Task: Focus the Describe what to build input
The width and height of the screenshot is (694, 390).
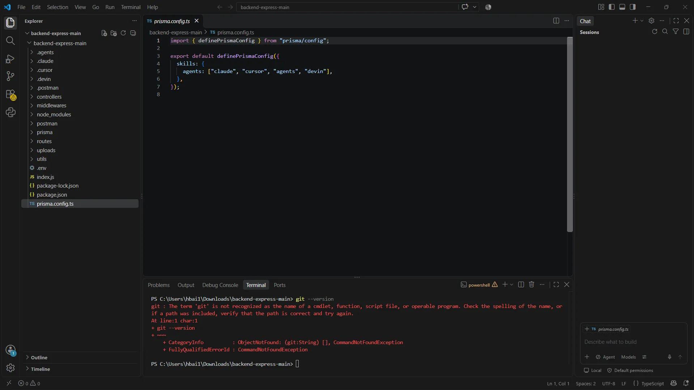Action: point(634,342)
